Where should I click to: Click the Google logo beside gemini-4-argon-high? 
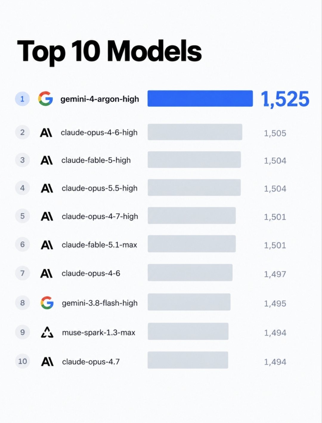point(46,99)
